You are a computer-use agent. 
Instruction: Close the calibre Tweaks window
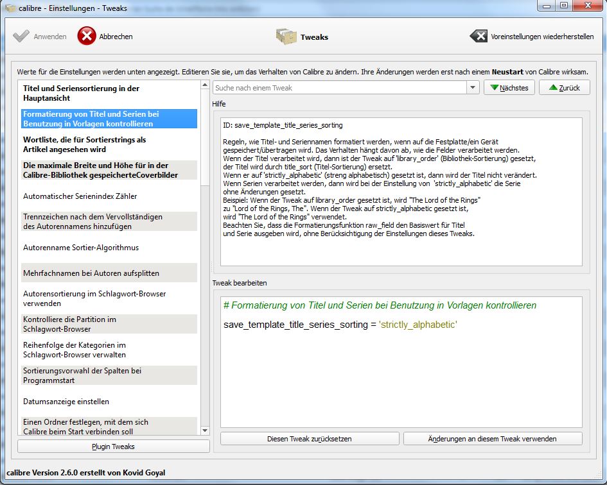588,6
